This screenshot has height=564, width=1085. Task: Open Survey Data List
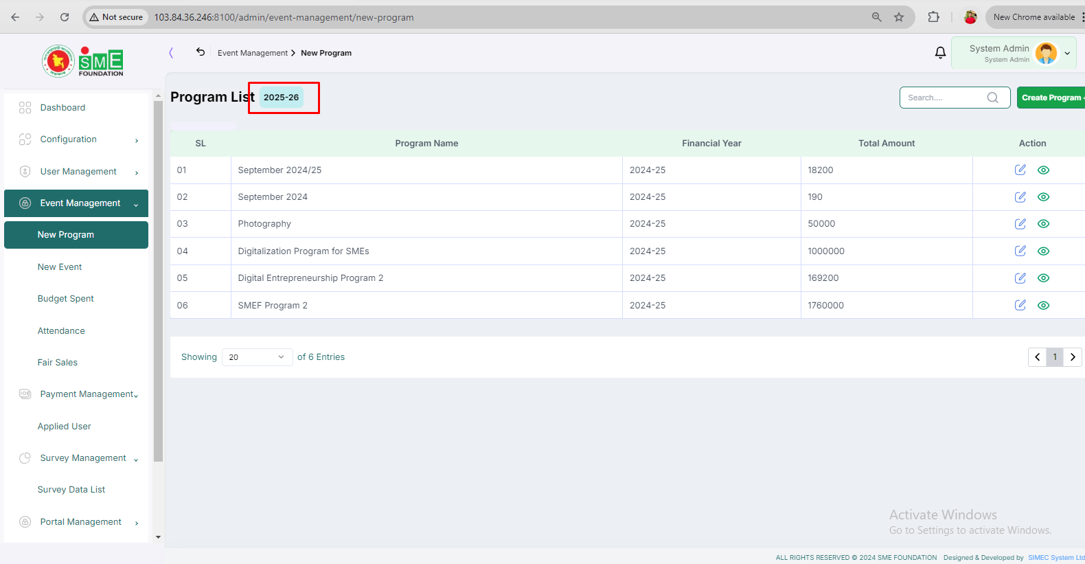[71, 490]
